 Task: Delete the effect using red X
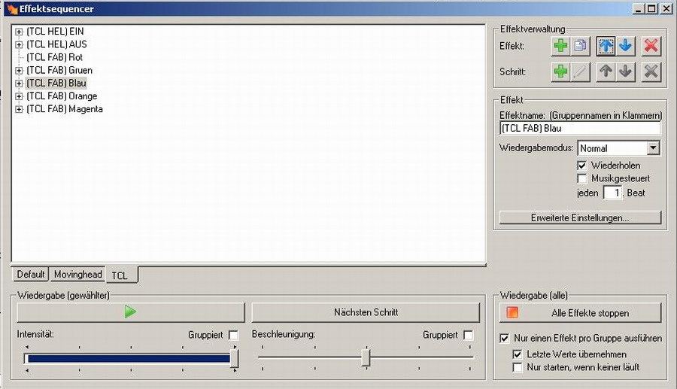point(651,46)
